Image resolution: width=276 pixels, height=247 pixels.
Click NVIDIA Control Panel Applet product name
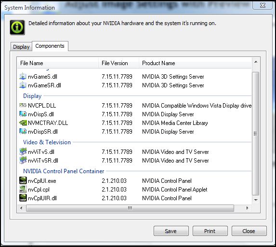175,190
